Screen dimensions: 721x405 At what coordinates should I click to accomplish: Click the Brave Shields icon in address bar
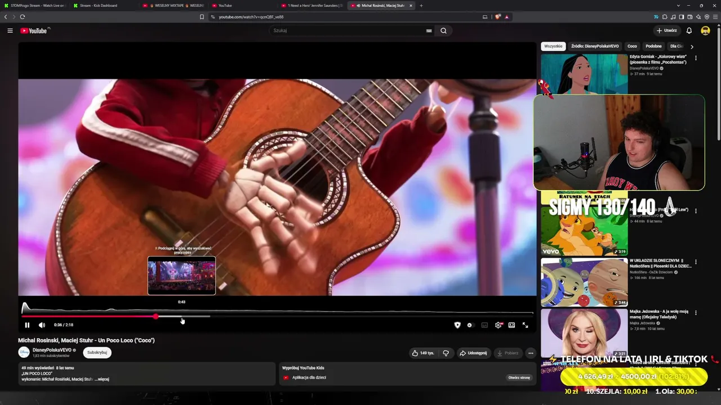(x=497, y=17)
